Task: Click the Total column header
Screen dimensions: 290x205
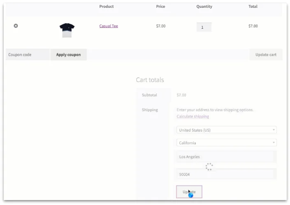Action: (253, 7)
